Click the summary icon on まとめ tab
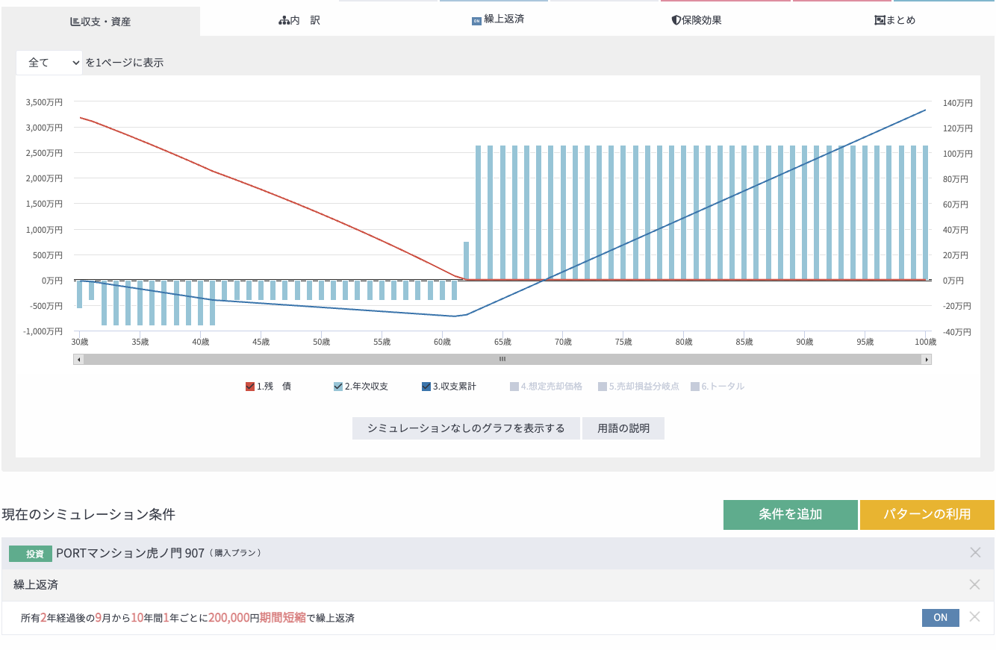Image resolution: width=996 pixels, height=650 pixels. tap(880, 21)
